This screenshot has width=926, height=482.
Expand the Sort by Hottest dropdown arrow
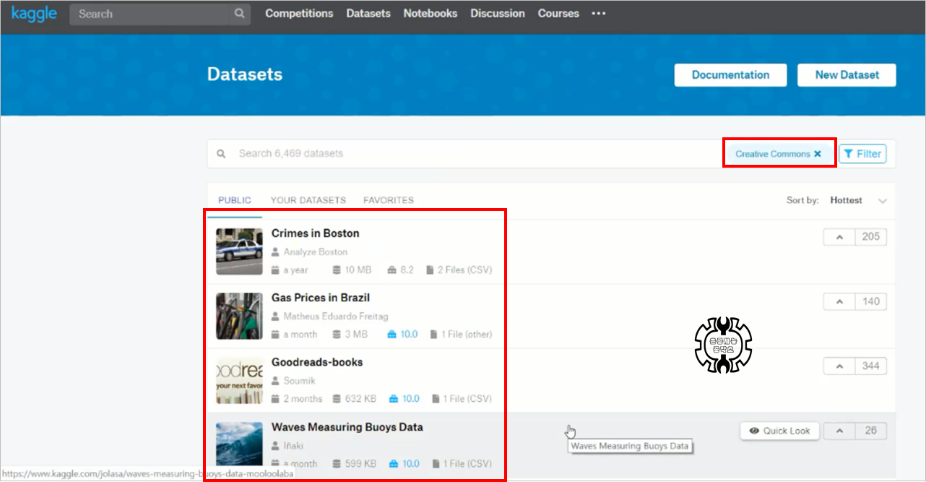[882, 201]
